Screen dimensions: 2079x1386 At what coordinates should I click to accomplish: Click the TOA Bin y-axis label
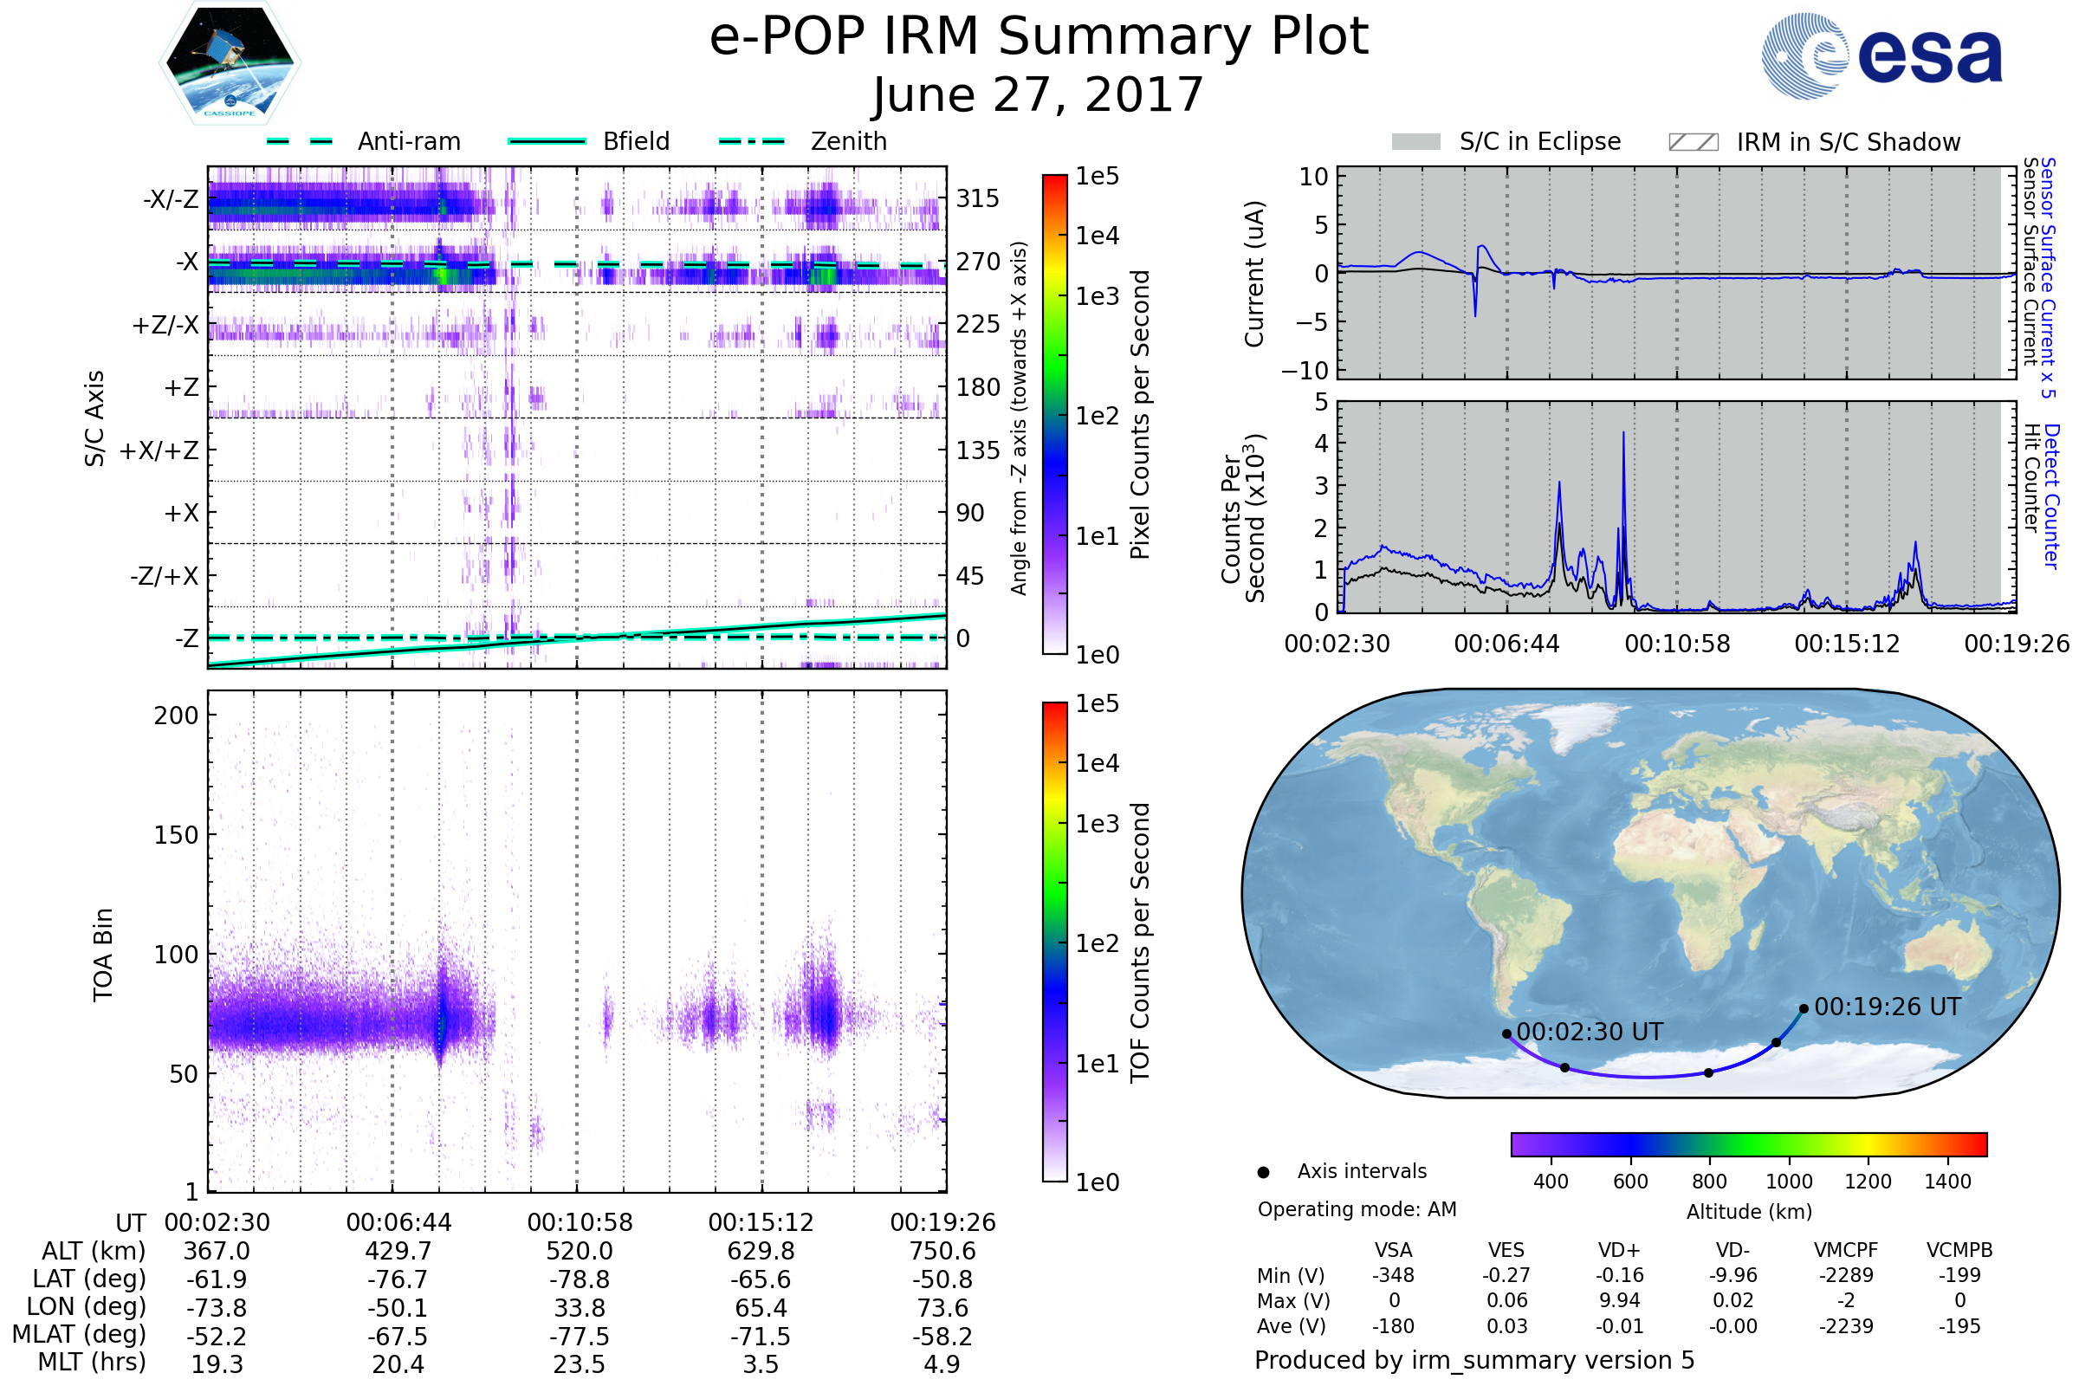103,955
